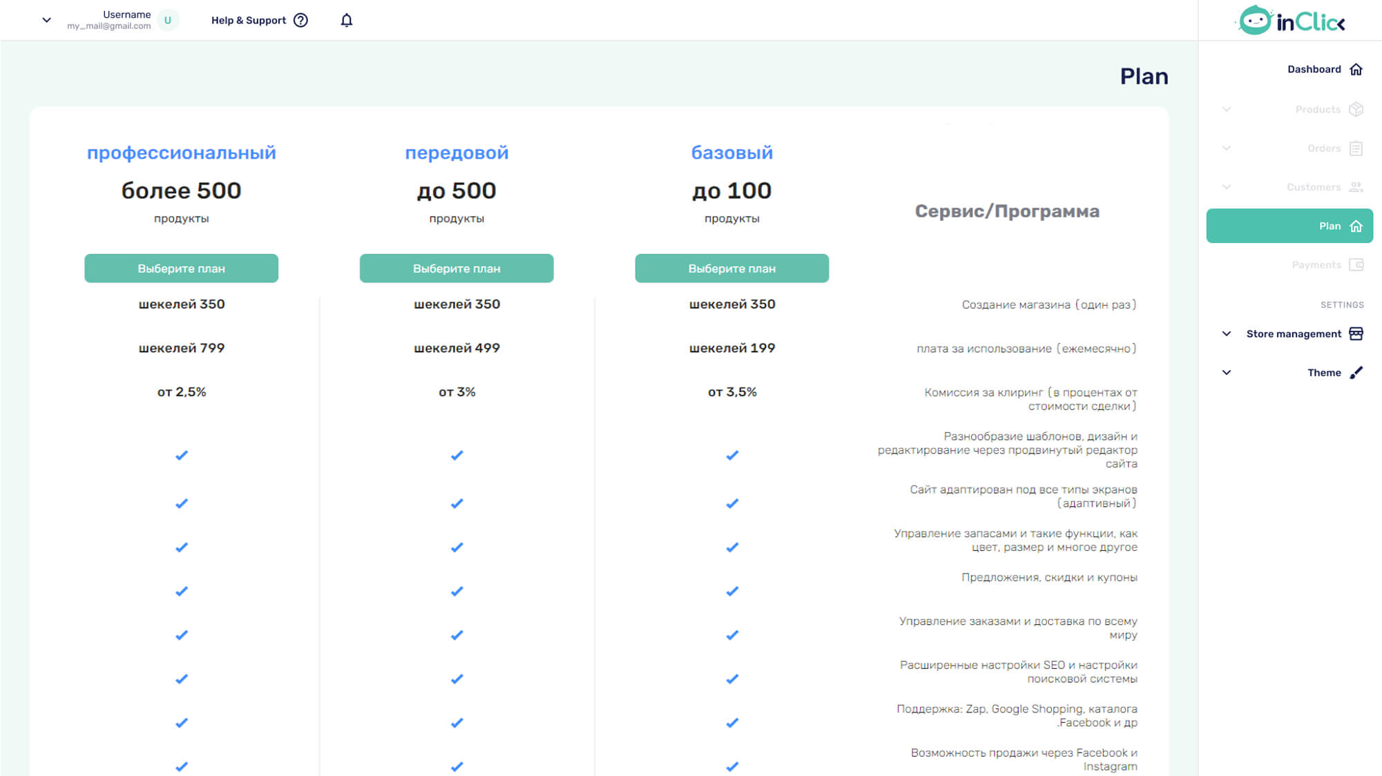The height and width of the screenshot is (776, 1382).
Task: Click the Store management shop icon
Action: (1356, 333)
